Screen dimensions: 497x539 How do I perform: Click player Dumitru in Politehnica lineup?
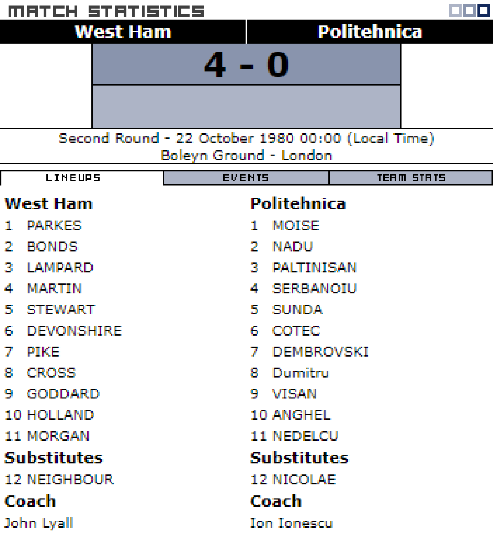click(301, 373)
